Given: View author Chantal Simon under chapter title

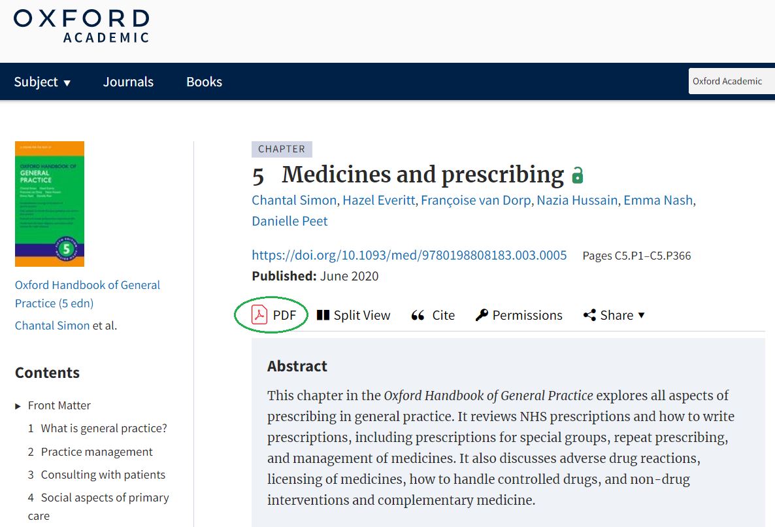Looking at the screenshot, I should tap(294, 200).
